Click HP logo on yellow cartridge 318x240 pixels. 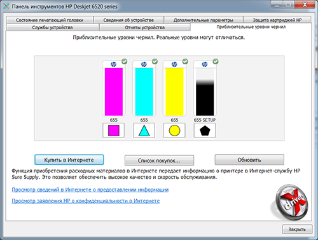[x=174, y=64]
